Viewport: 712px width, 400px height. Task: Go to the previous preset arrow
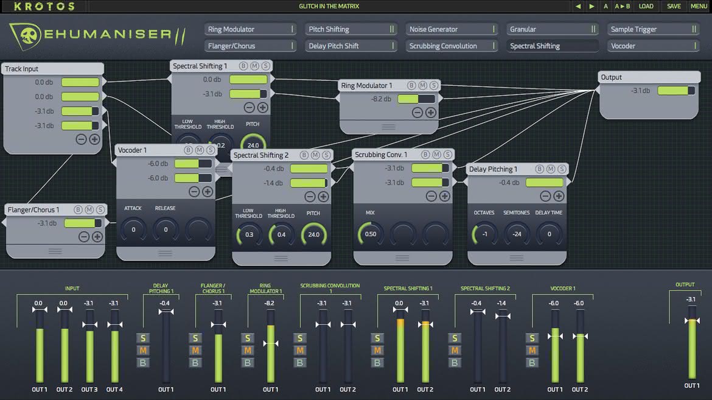tap(578, 6)
